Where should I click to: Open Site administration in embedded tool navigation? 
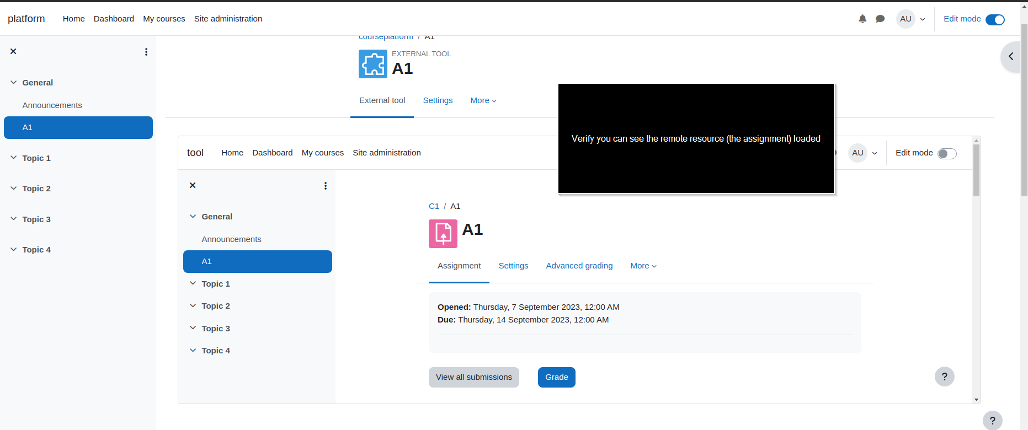(387, 153)
